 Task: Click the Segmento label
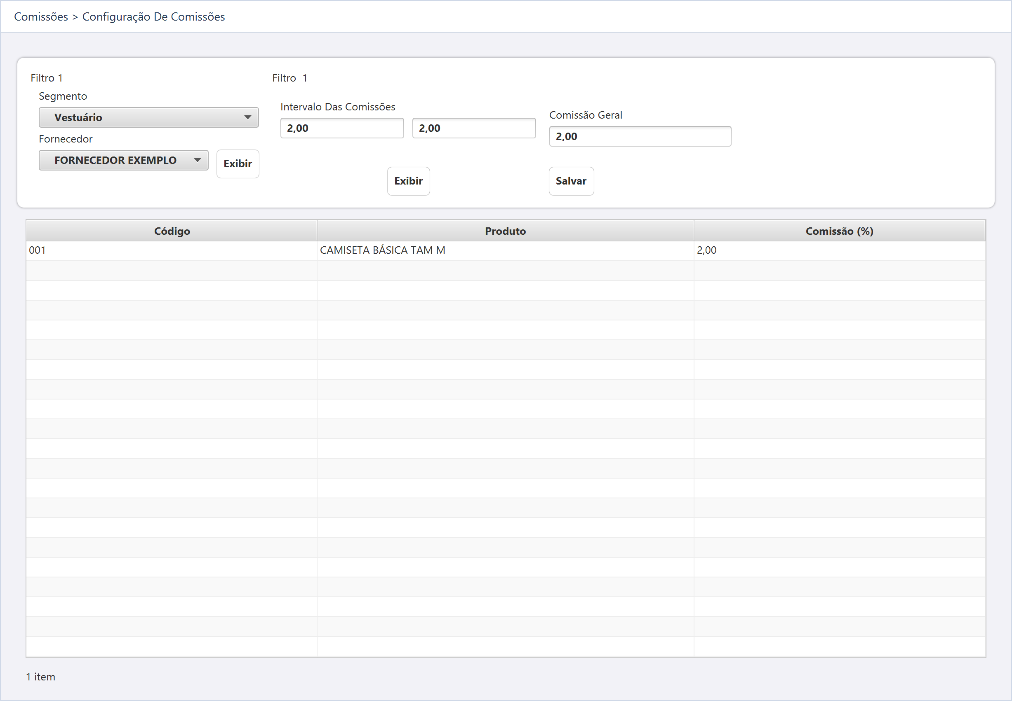(63, 96)
